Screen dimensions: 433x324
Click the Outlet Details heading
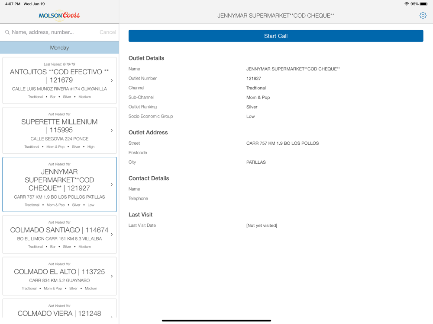pos(146,58)
